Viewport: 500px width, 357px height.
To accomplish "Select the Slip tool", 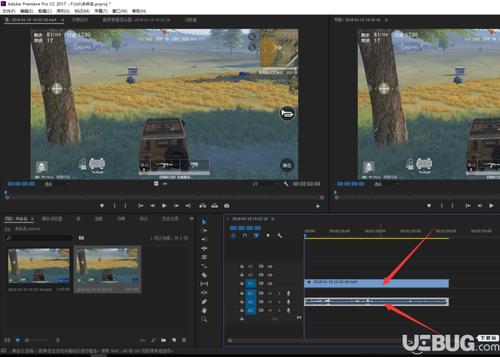I will [x=204, y=284].
